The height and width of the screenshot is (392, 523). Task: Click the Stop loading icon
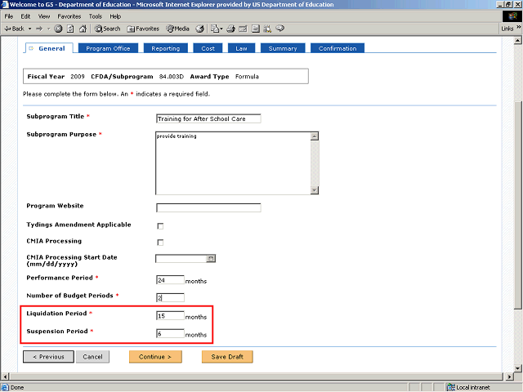(58, 29)
